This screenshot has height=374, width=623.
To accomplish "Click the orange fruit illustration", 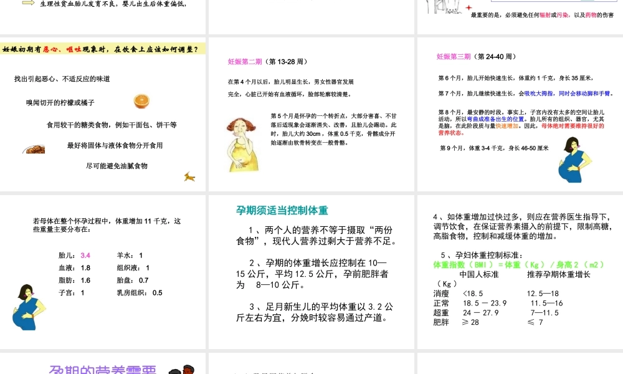I will coord(142,100).
